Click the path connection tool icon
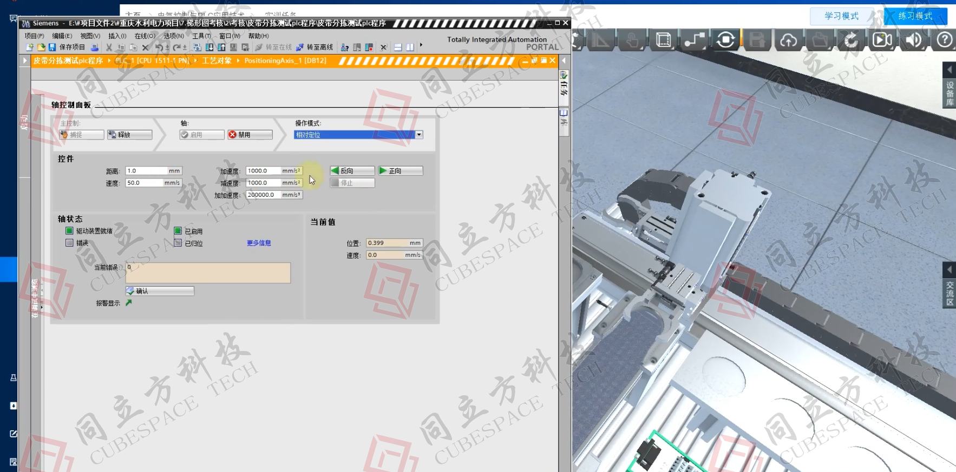956x472 pixels. click(695, 40)
